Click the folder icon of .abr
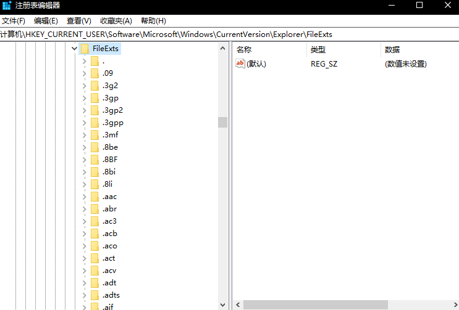 (95, 209)
